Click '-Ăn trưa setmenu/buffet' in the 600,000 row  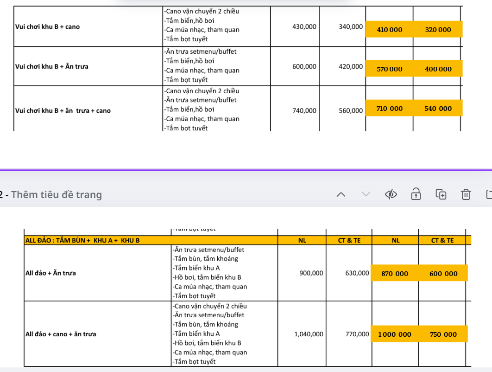point(200,51)
